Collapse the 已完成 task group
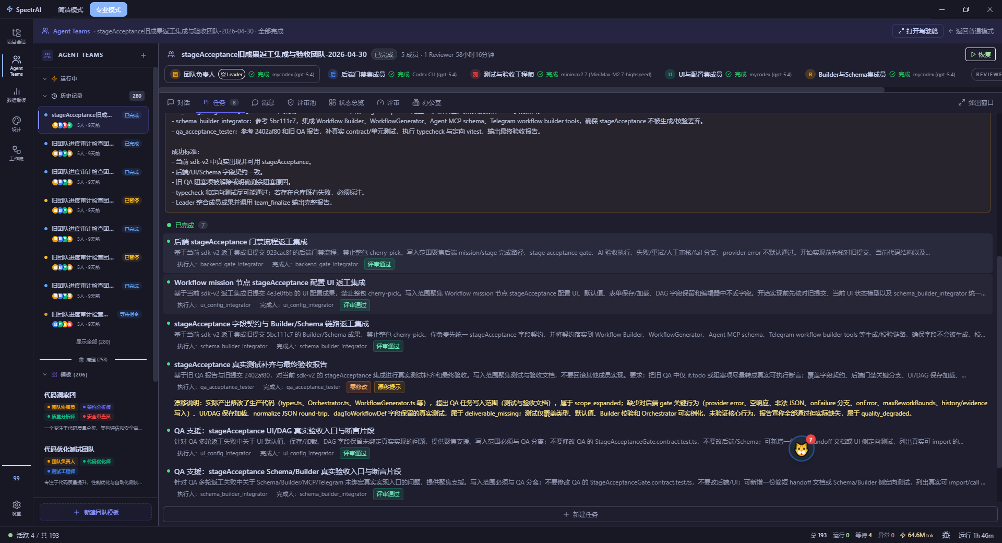Viewport: 1002px width, 543px height. (185, 226)
